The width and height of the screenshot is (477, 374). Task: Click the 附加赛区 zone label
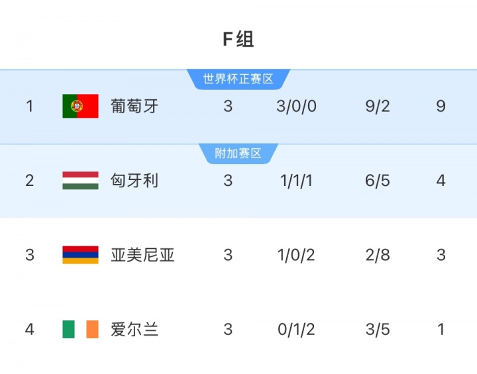pos(238,154)
